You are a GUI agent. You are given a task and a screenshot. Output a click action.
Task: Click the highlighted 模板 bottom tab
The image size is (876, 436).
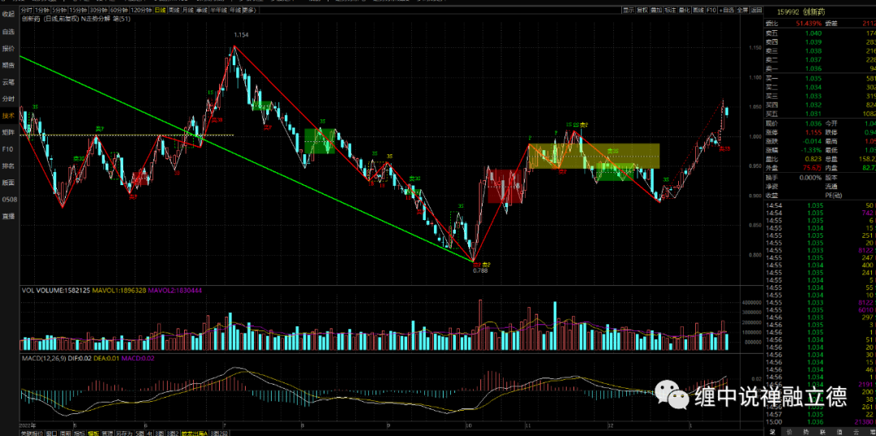93,434
